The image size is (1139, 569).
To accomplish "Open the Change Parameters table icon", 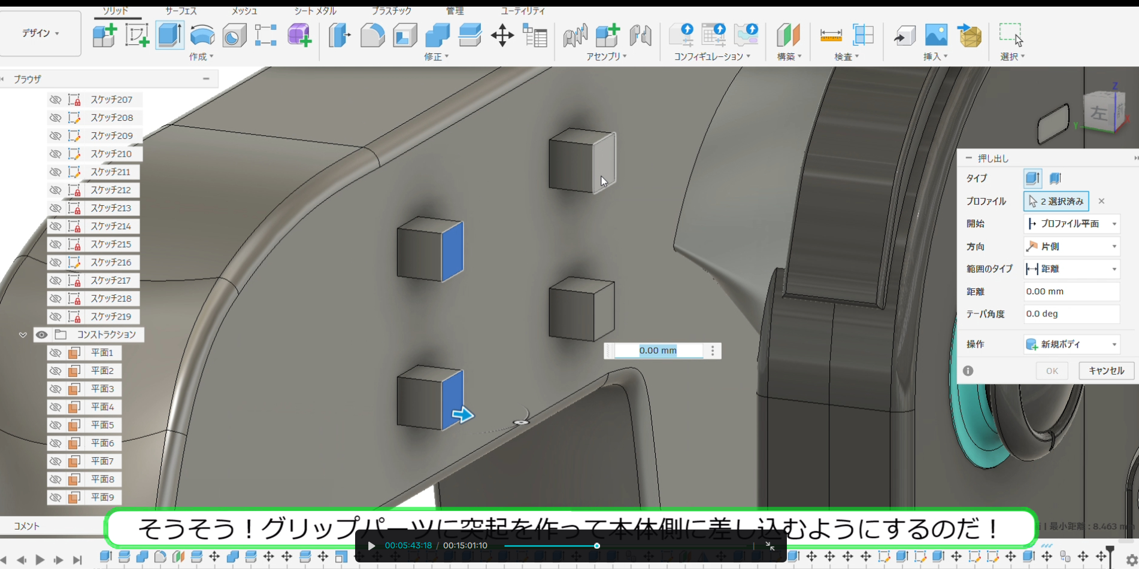I will 535,35.
